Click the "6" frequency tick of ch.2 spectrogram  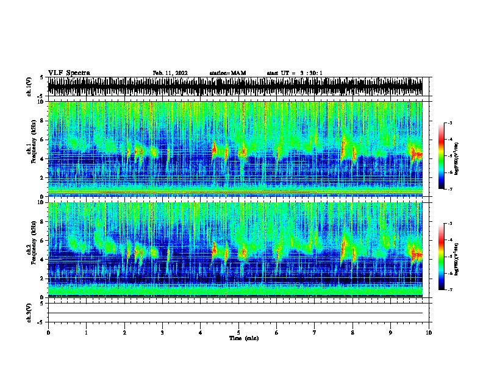click(x=43, y=241)
